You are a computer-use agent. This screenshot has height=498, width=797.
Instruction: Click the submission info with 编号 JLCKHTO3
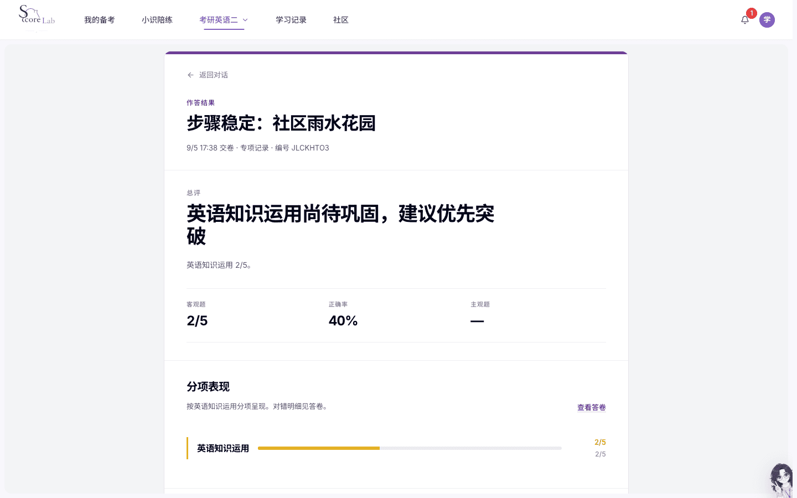click(258, 148)
